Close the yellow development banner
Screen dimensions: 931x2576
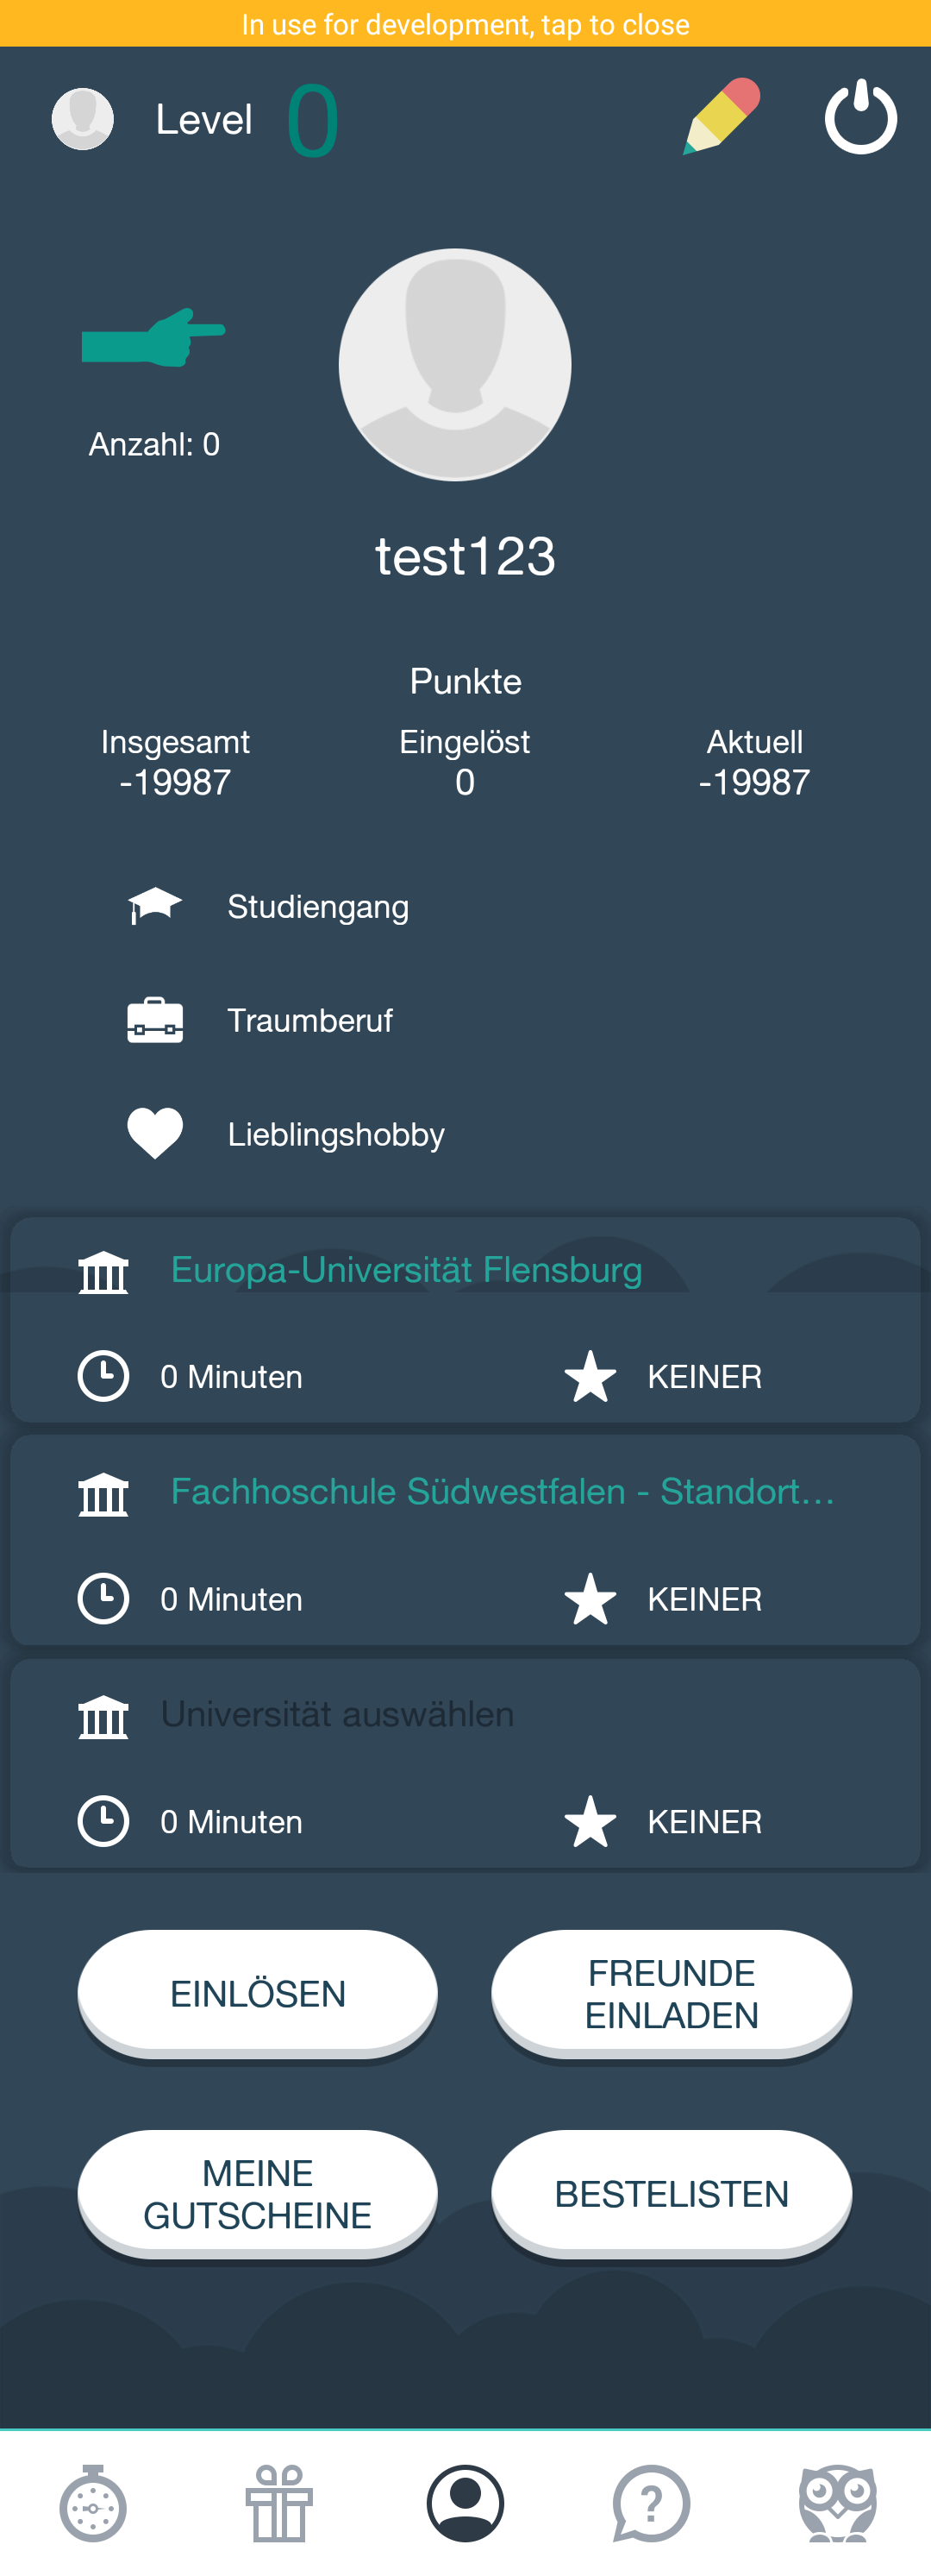click(x=465, y=24)
